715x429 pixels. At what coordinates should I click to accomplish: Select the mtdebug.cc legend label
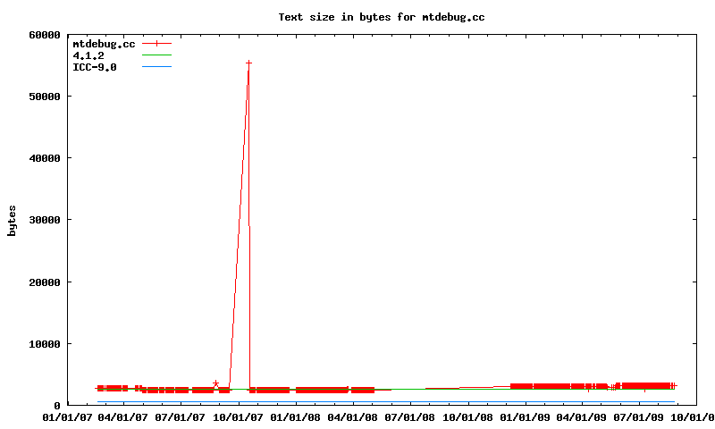click(104, 43)
